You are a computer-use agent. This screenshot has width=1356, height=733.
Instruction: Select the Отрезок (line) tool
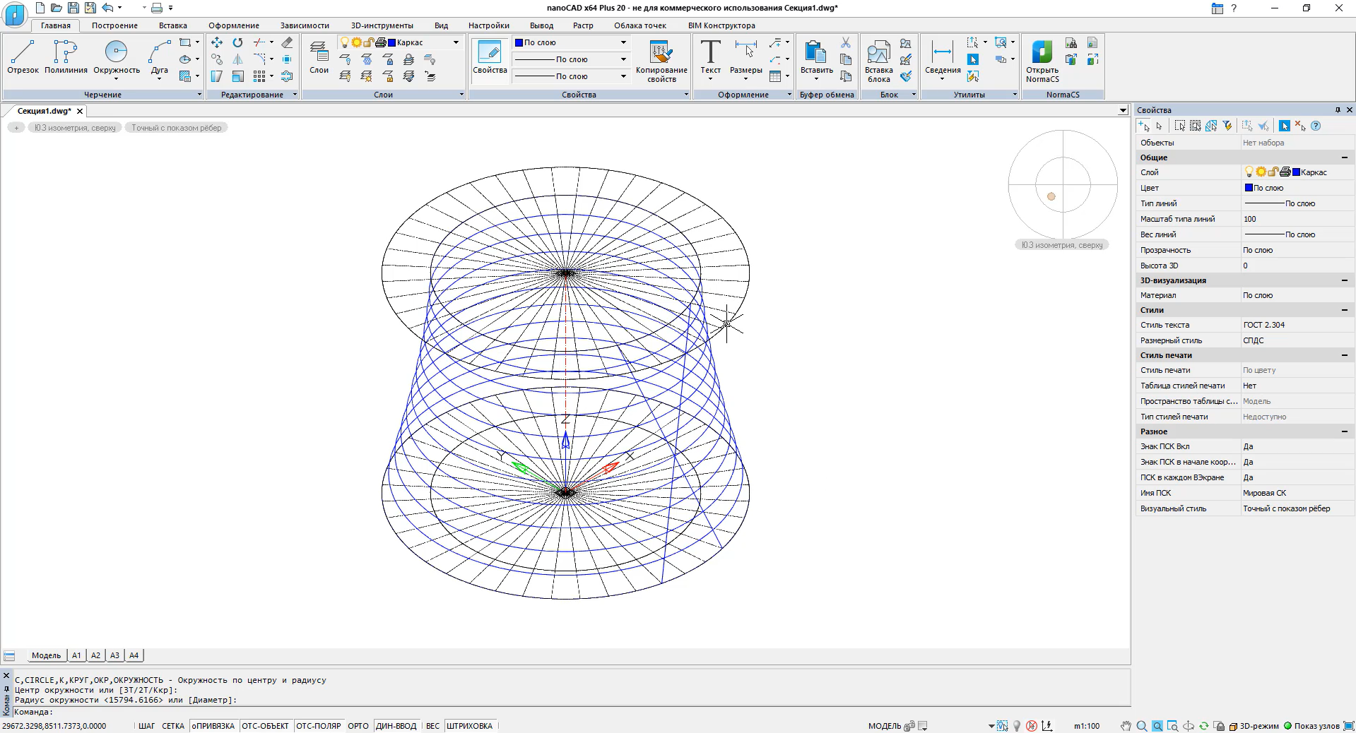[23, 56]
